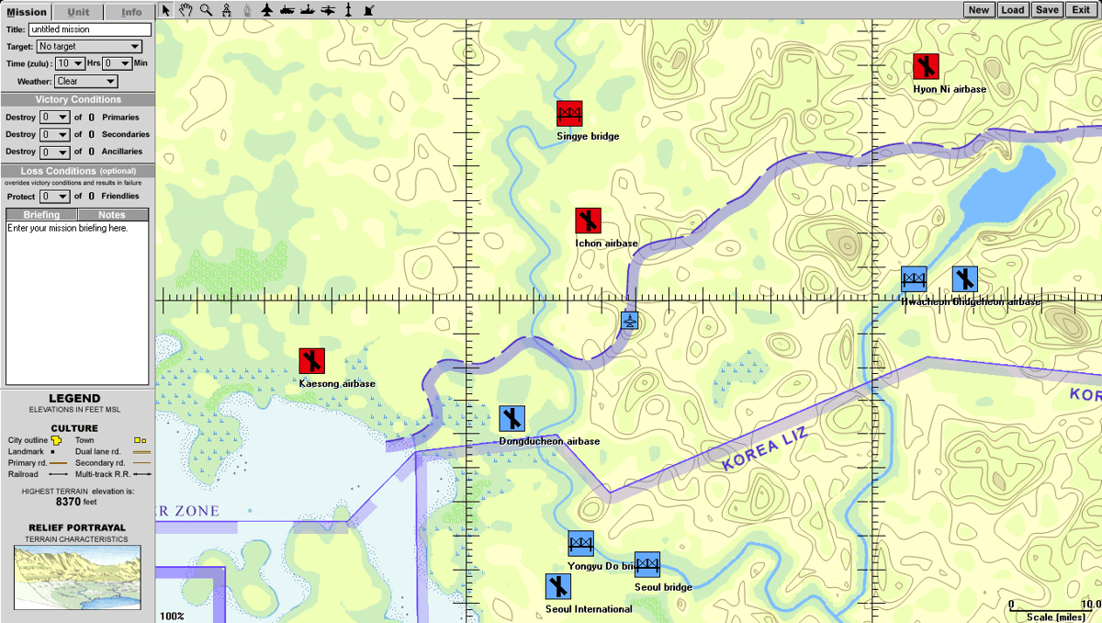Open the Destroy Primaries count dropdown
This screenshot has width=1102, height=623.
(x=55, y=118)
